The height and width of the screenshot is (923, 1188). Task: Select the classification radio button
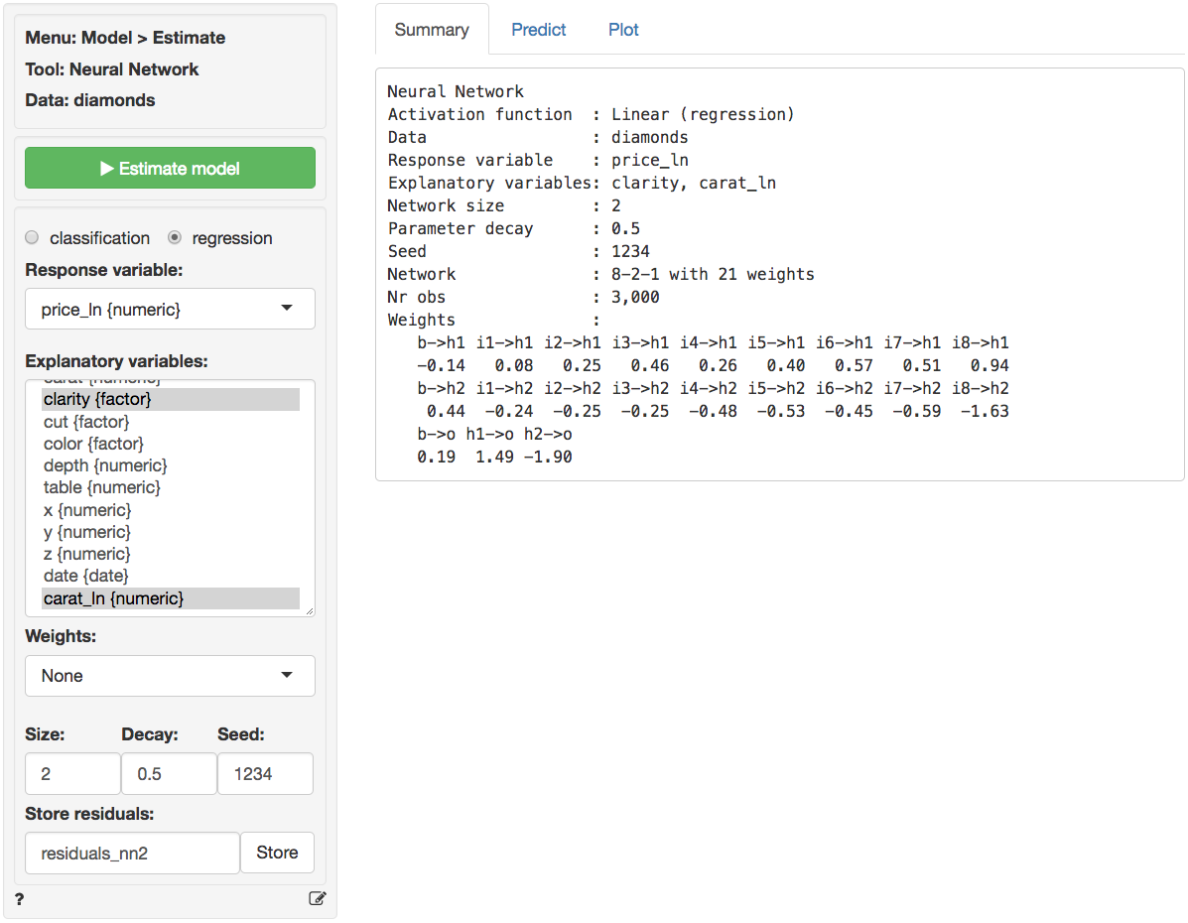tap(33, 238)
